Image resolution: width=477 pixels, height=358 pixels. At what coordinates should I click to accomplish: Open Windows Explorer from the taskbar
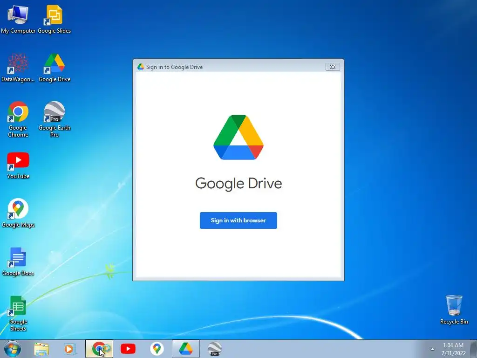point(41,349)
